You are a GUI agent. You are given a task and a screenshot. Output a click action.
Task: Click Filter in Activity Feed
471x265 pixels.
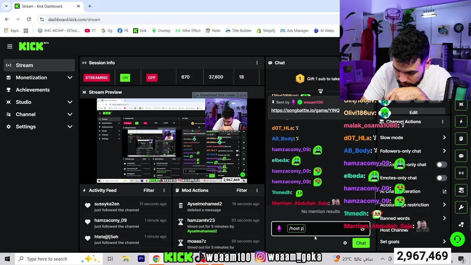tap(149, 190)
